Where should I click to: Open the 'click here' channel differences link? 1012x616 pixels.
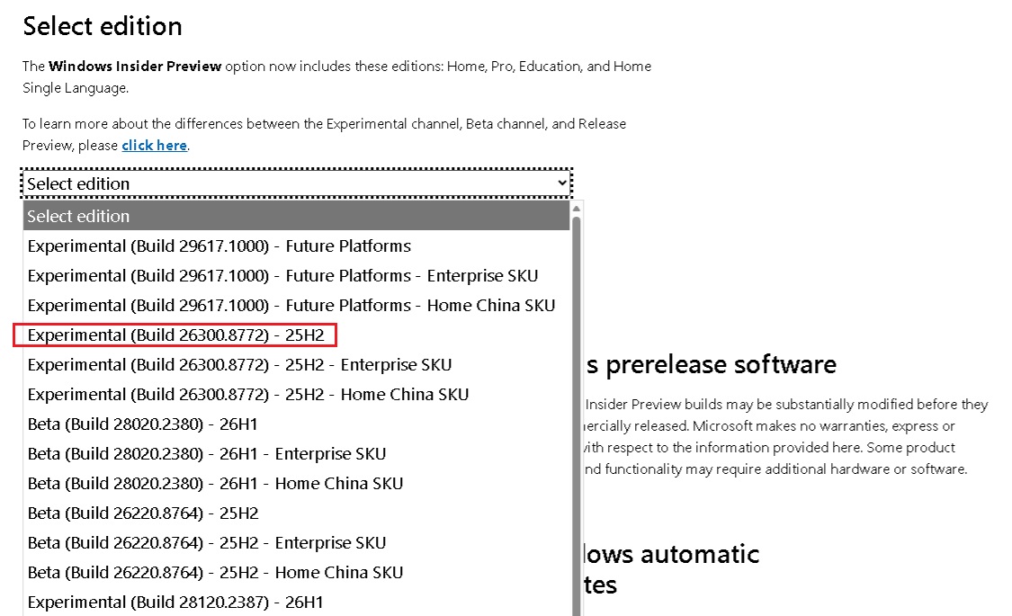pos(154,145)
